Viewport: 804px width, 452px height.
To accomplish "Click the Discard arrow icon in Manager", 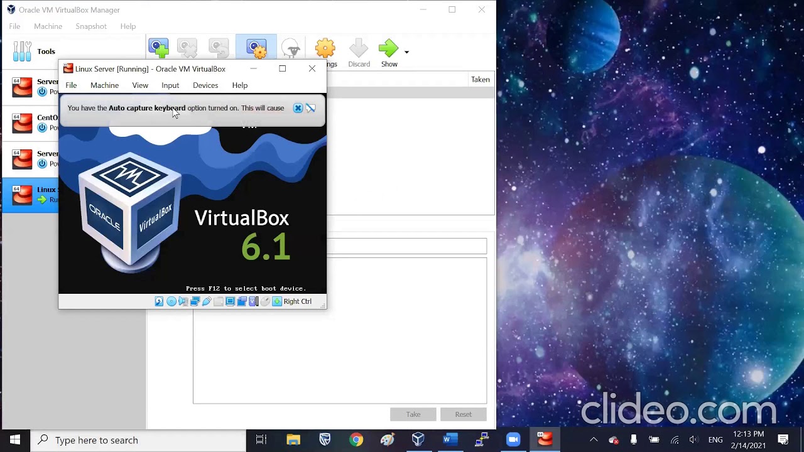I will point(359,48).
